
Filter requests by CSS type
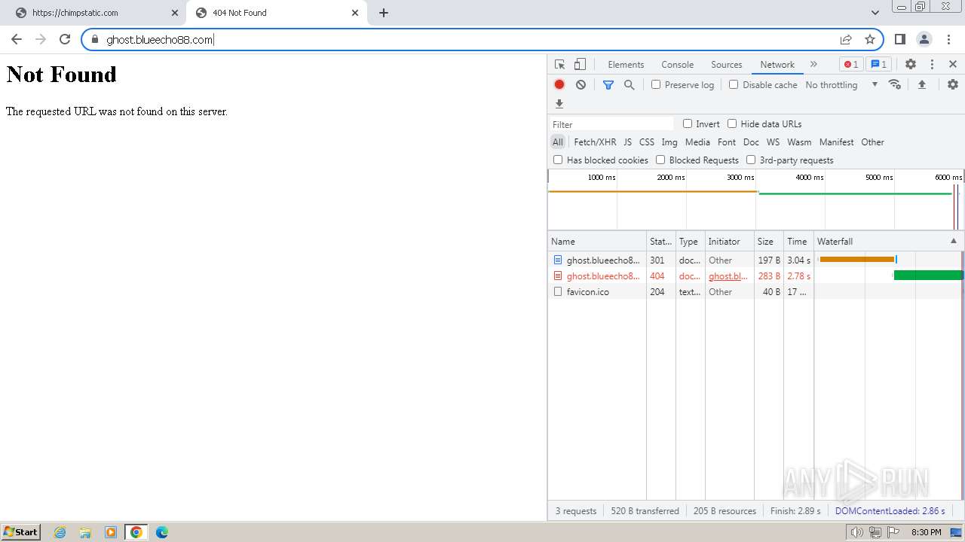click(647, 142)
